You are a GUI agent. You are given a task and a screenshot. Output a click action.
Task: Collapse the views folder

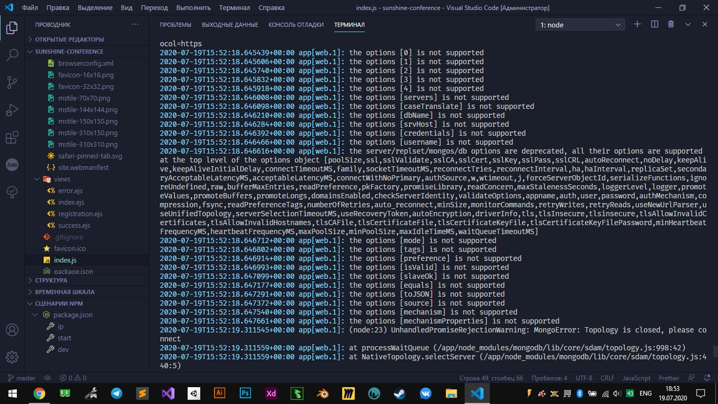87,179
